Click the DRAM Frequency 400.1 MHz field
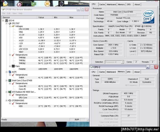The width and height of the screenshot is (160, 132). click(x=129, y=93)
